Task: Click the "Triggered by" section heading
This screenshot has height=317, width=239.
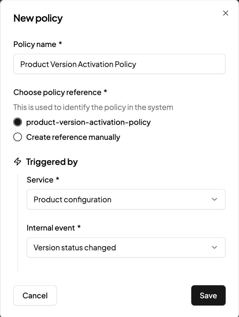Action: coord(52,162)
